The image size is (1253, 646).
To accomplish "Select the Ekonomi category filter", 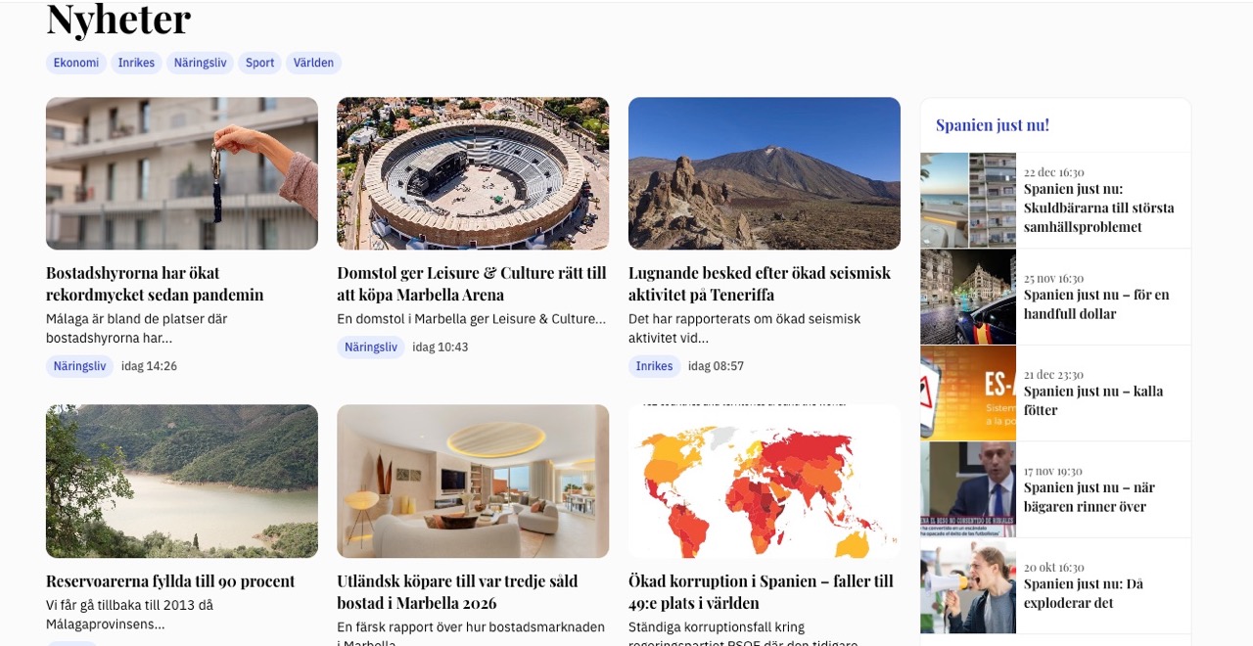I will click(x=75, y=63).
